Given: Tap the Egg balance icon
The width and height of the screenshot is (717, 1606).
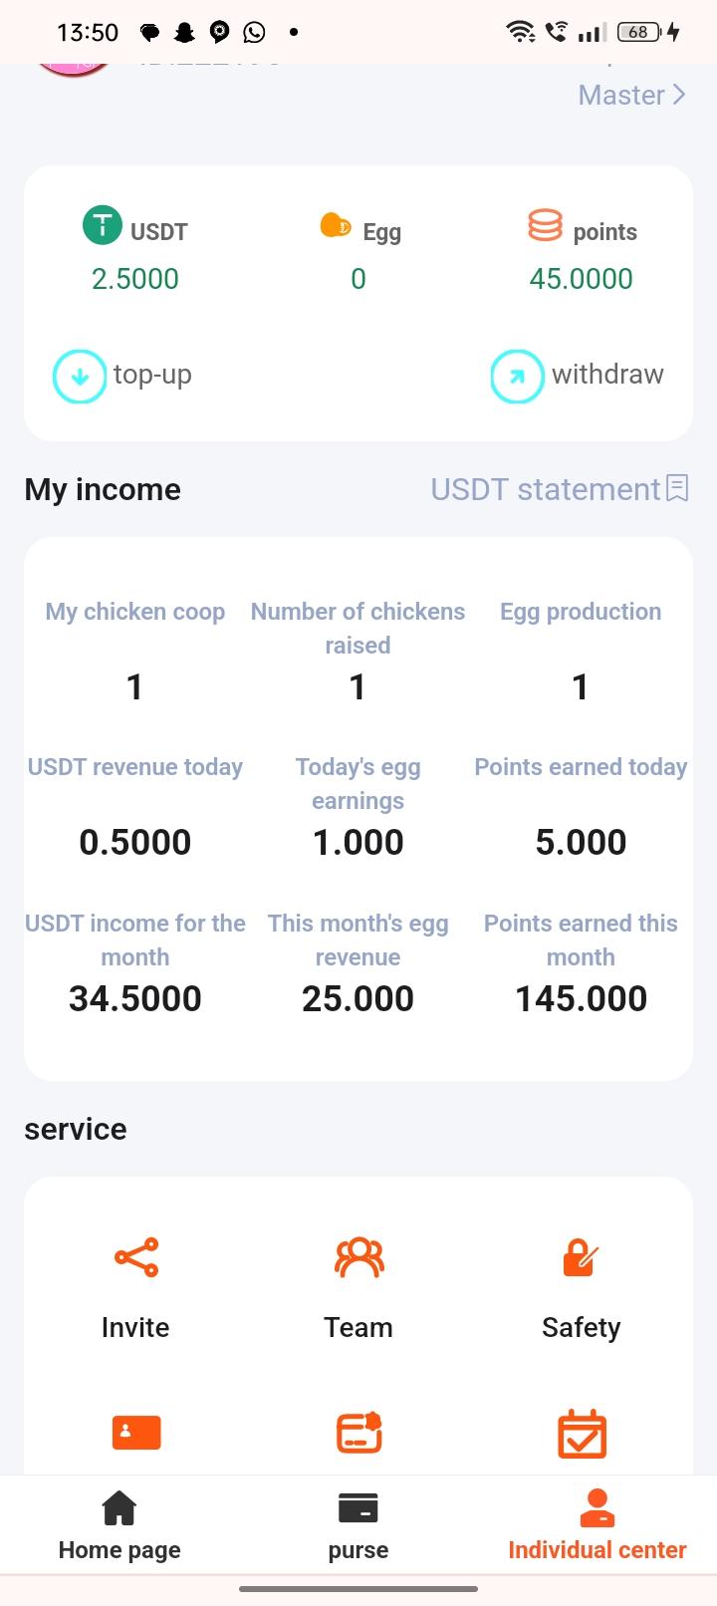Looking at the screenshot, I should coord(335,226).
